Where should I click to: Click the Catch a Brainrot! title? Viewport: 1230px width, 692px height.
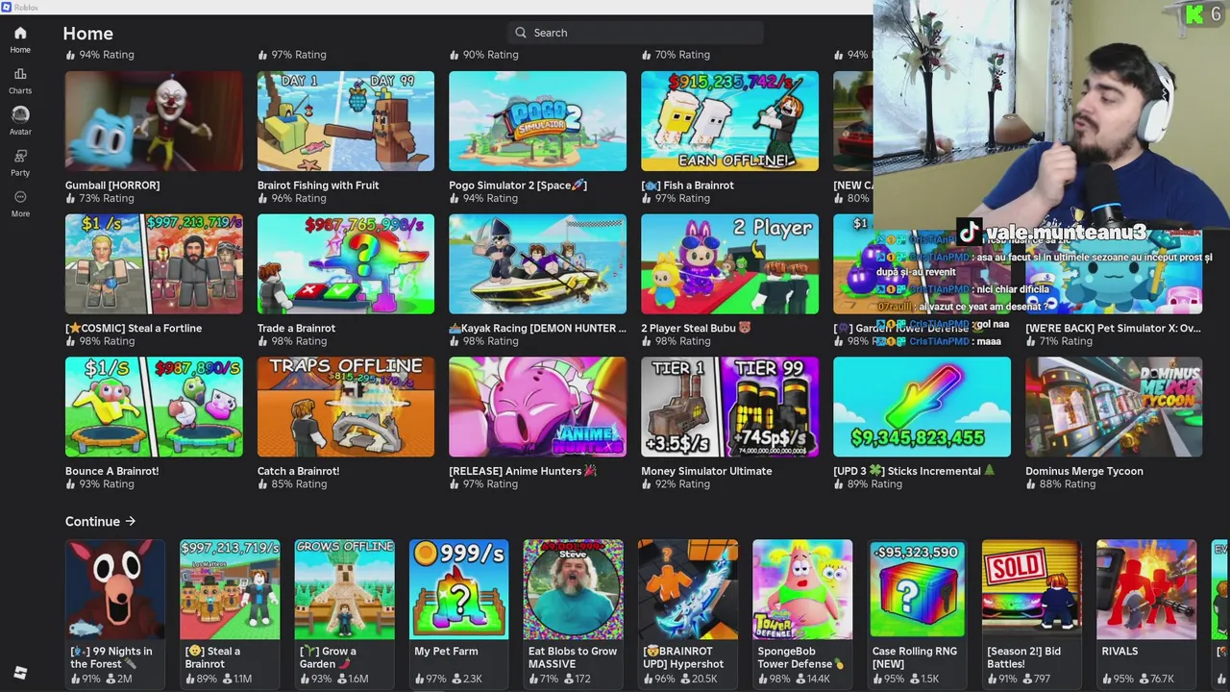click(298, 471)
